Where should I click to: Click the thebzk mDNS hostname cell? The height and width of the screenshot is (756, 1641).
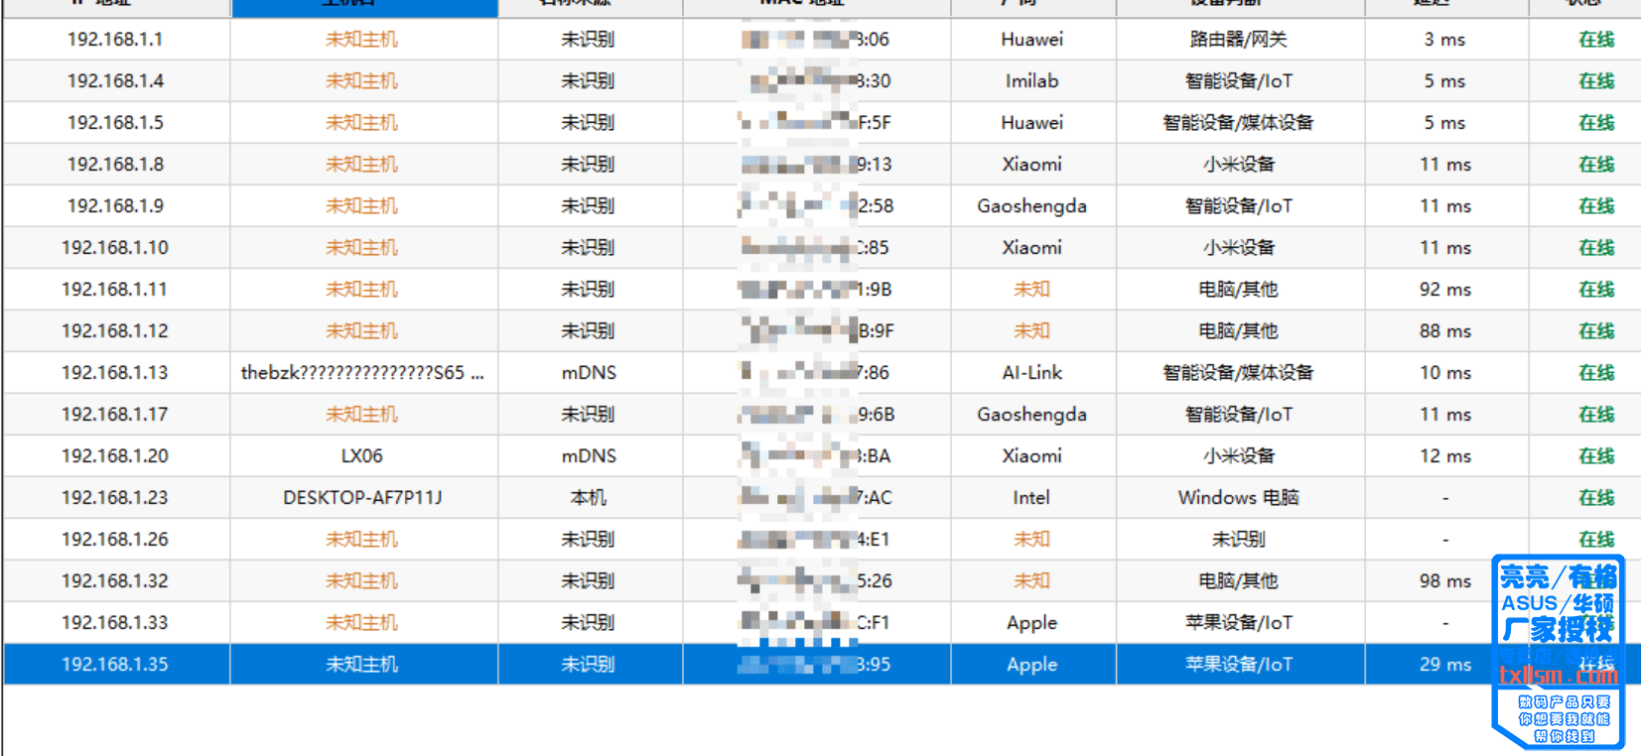point(362,372)
